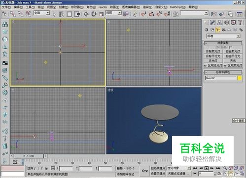
Task: Open the 编辑 (Edit) menu
Action: 18,7
